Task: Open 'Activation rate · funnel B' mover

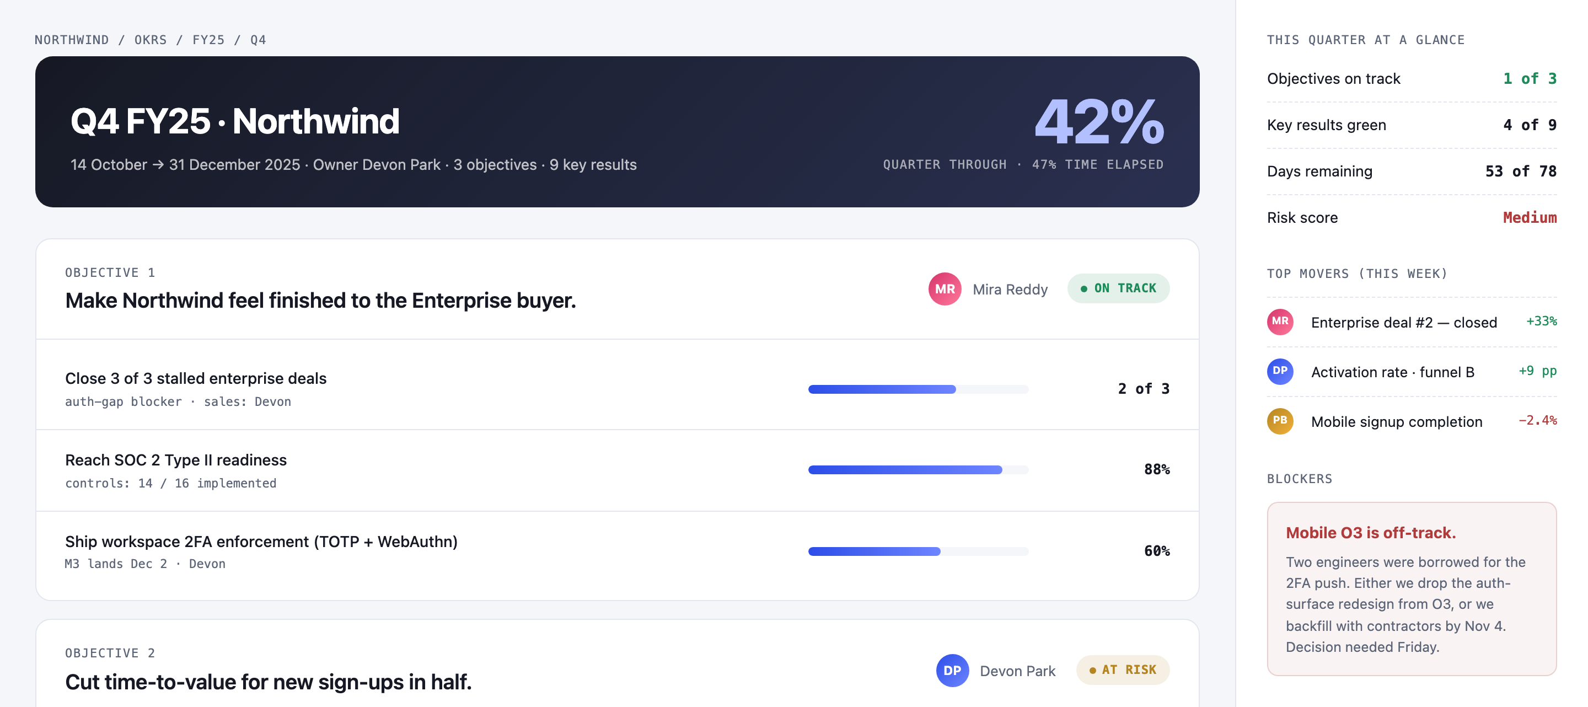Action: click(x=1393, y=372)
